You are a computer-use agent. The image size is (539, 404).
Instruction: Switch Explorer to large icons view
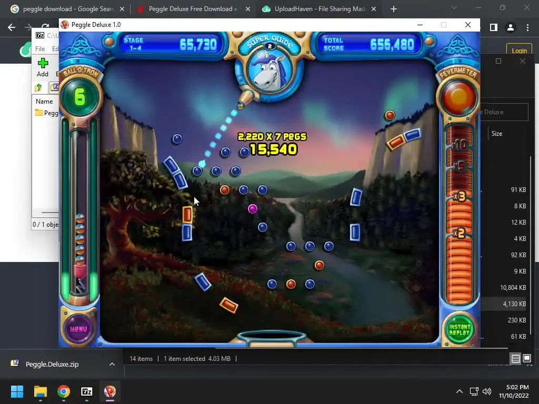click(x=527, y=359)
